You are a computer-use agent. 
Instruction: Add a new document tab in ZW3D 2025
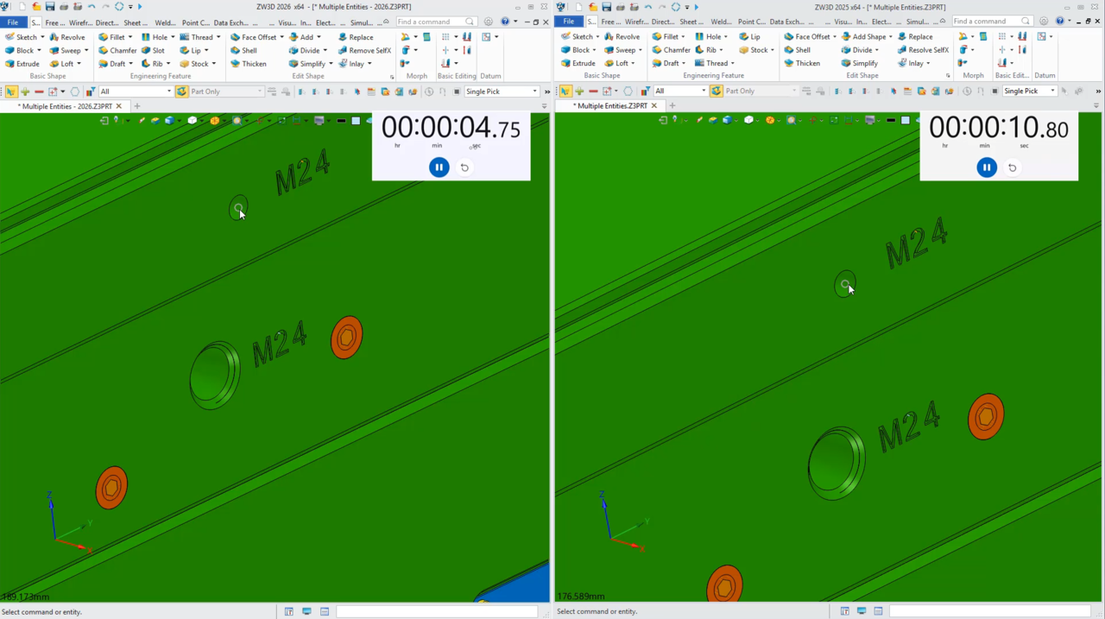(x=672, y=106)
